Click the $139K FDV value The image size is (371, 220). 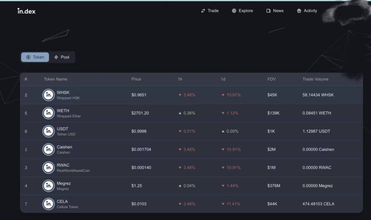pos(274,113)
